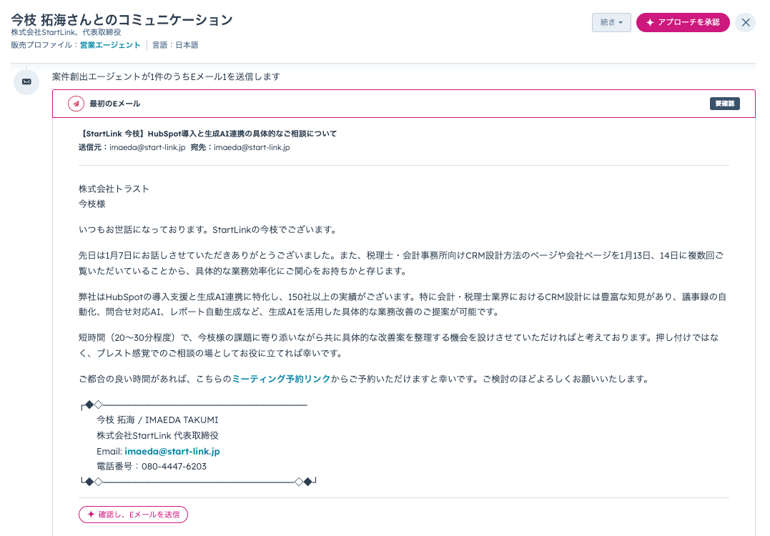Image resolution: width=770 pixels, height=536 pixels.
Task: Select the email subject line text
Action: tap(208, 134)
